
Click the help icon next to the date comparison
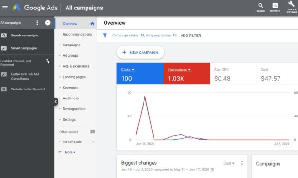click(212, 169)
